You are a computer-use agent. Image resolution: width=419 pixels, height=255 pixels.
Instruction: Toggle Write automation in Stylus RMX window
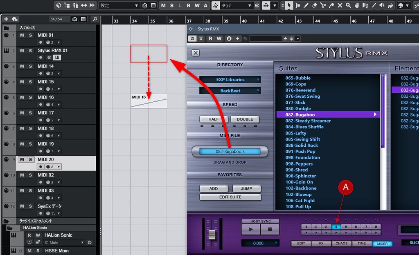click(219, 39)
